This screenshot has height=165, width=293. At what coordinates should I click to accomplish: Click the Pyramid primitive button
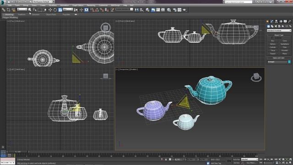pos(285,50)
